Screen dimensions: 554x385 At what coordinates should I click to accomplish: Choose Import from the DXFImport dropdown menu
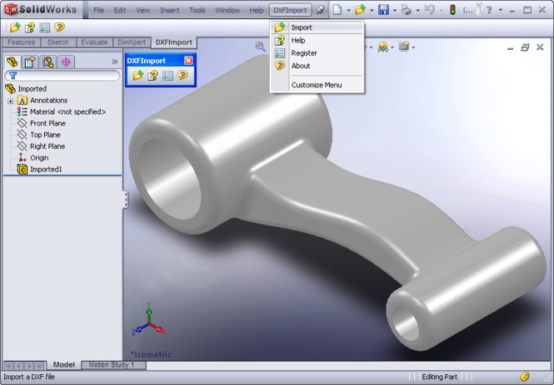pos(317,27)
